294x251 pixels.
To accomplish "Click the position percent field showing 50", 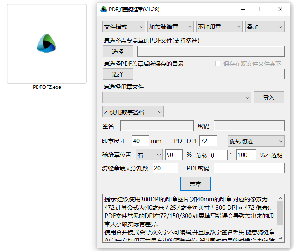I will 173,155.
